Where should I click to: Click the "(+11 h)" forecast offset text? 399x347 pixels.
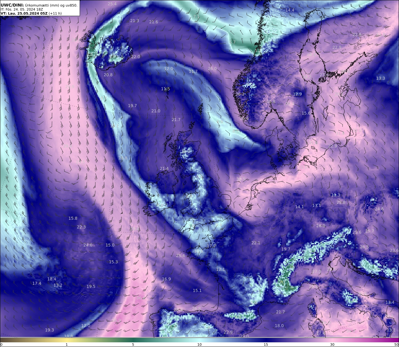[55, 13]
